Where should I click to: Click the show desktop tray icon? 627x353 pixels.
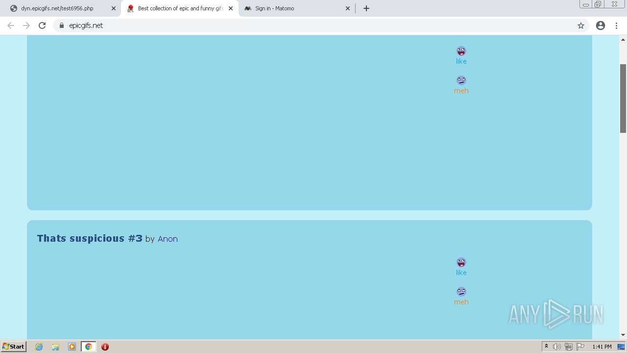click(621, 347)
